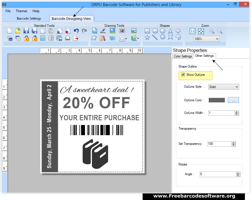Click the image library icon

pos(134,31)
